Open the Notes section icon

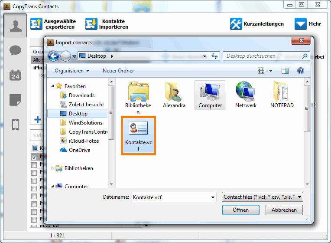click(x=15, y=100)
